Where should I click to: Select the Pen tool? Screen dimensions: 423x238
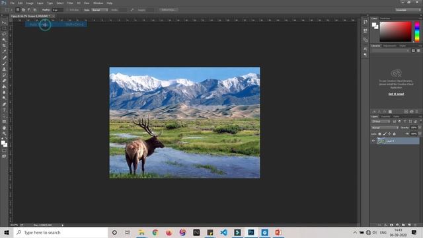click(x=4, y=104)
